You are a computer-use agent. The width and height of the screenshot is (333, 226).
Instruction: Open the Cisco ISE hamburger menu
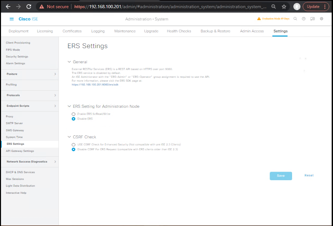12,19
